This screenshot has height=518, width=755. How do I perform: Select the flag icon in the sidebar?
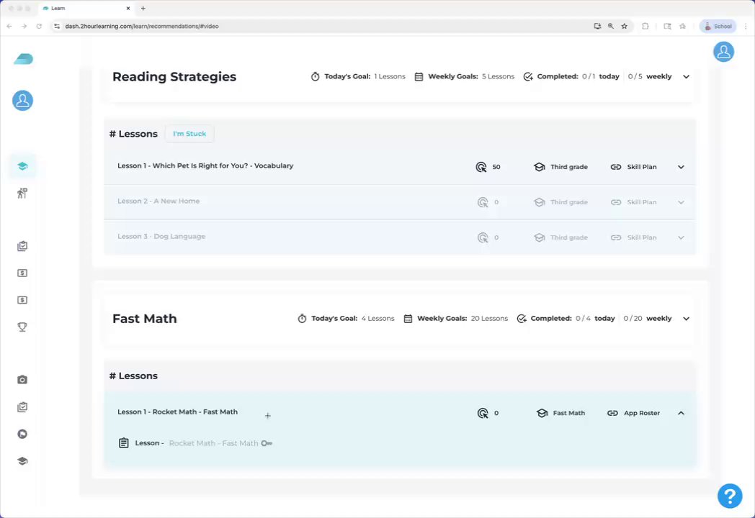click(x=22, y=434)
